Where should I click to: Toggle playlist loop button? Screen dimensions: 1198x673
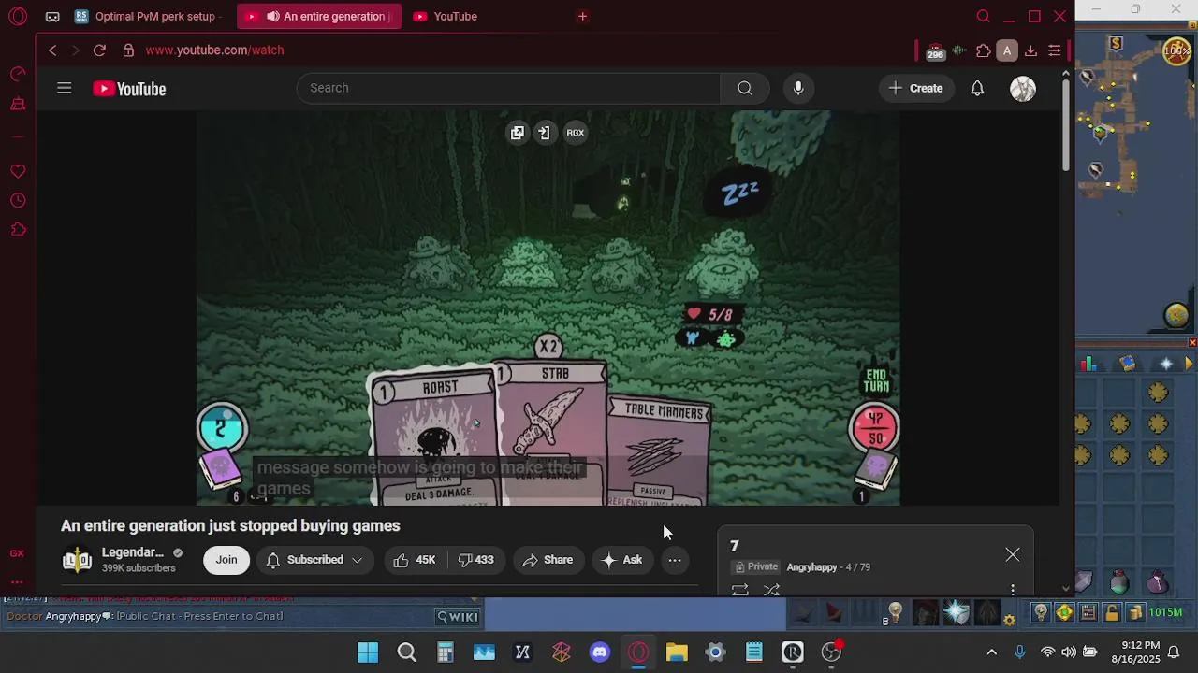[x=739, y=590]
